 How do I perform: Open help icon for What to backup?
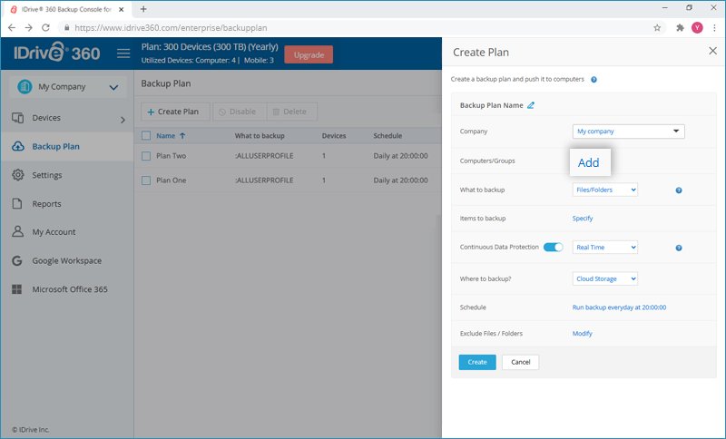click(x=679, y=190)
